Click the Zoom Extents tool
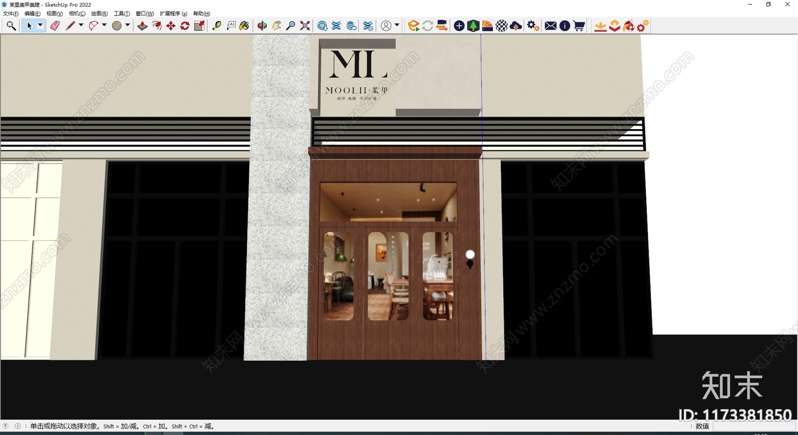 [x=305, y=26]
